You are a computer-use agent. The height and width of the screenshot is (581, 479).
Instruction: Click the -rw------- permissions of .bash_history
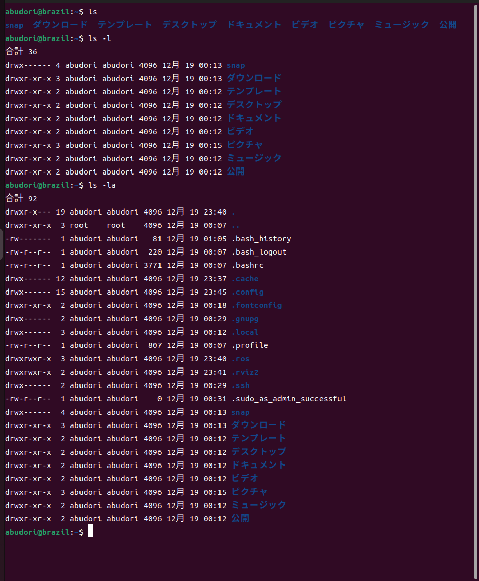pos(28,239)
